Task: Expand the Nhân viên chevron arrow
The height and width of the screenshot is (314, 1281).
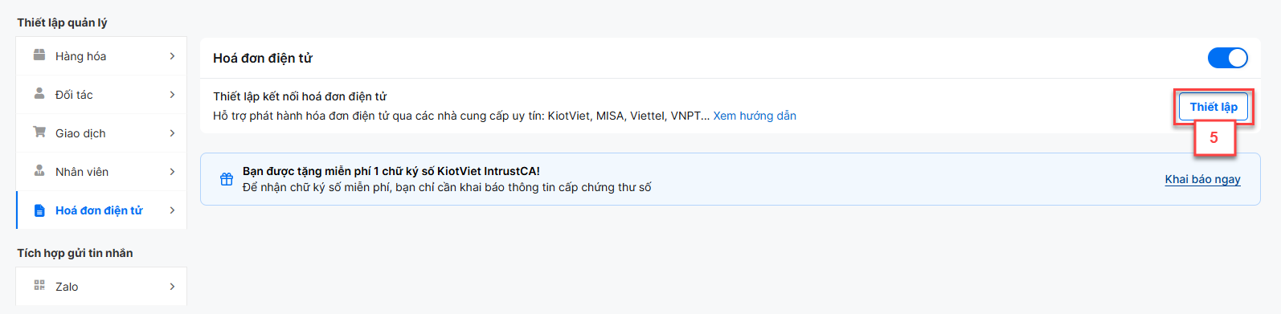Action: (172, 172)
